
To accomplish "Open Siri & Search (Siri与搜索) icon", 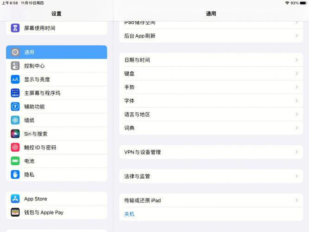I will point(15,134).
